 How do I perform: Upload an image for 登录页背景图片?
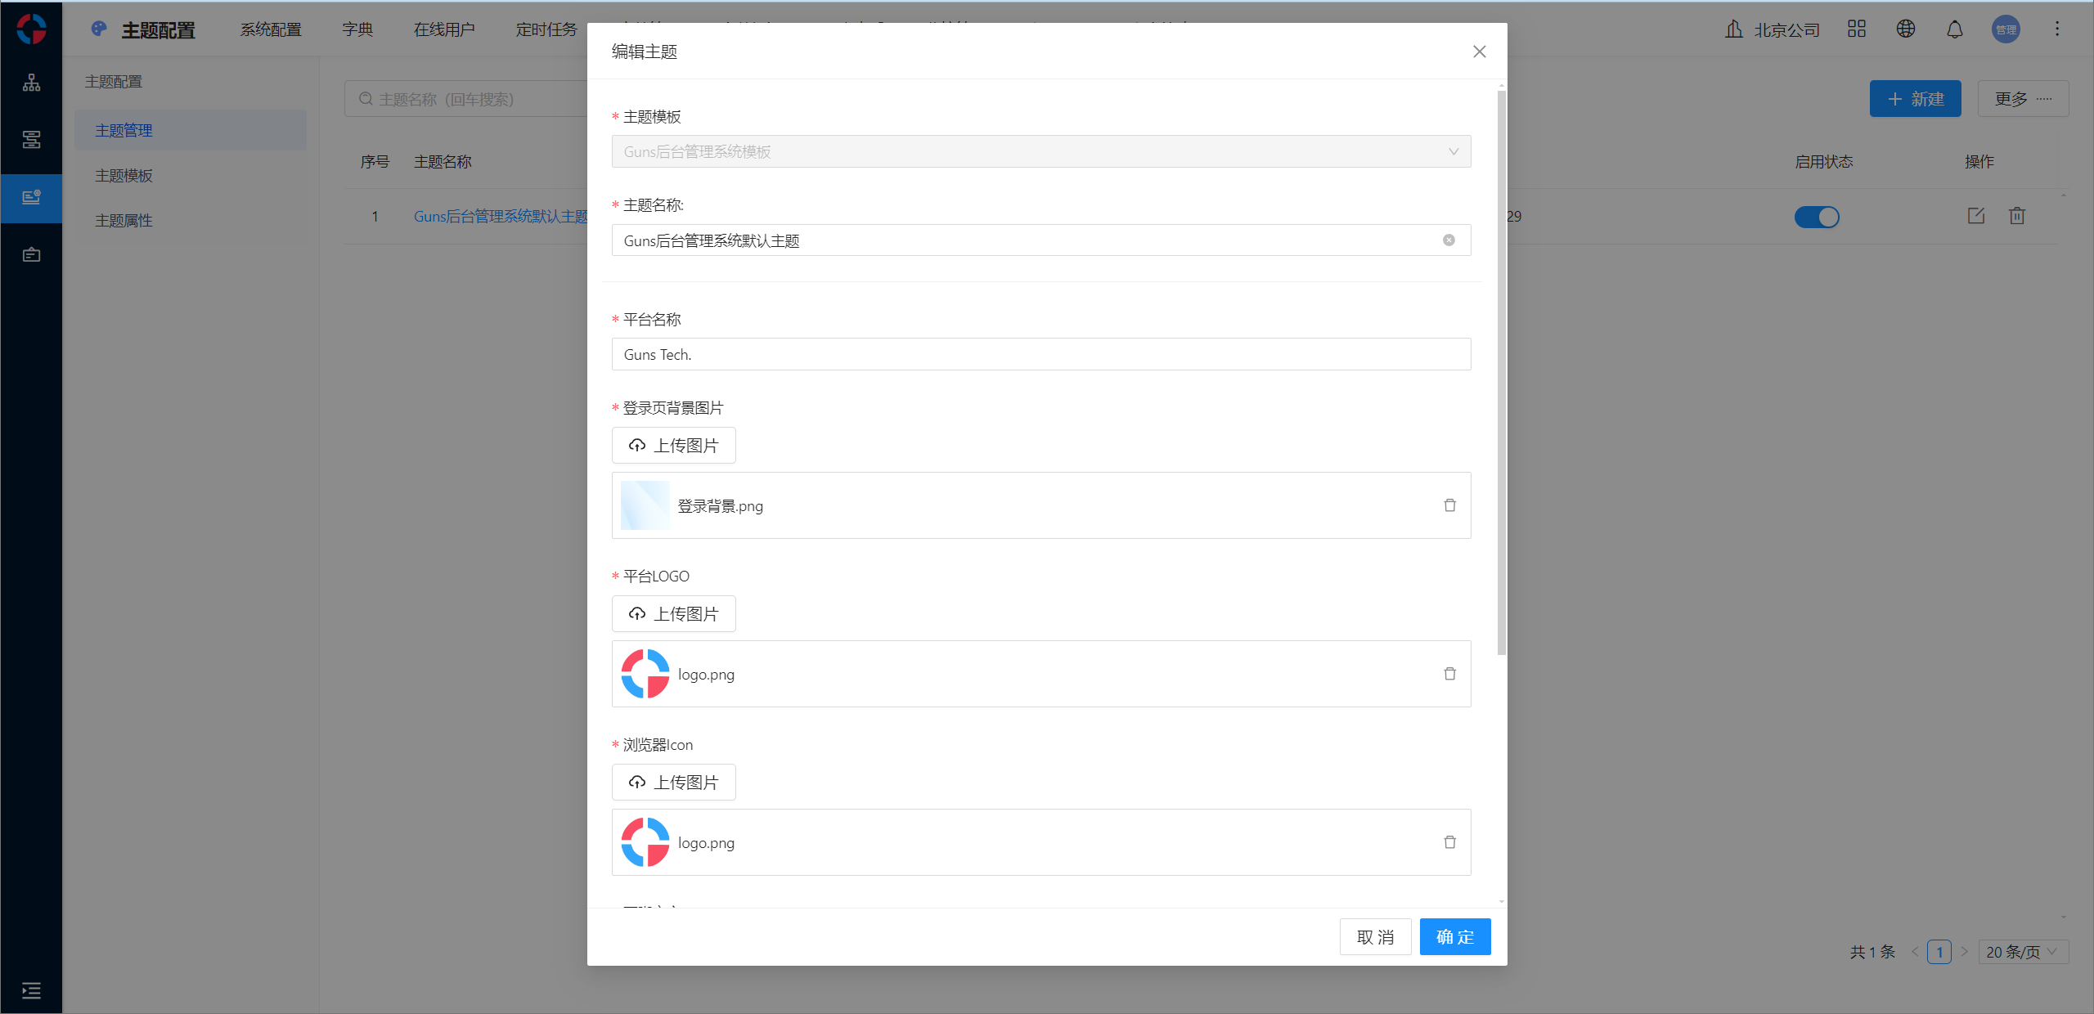tap(673, 446)
